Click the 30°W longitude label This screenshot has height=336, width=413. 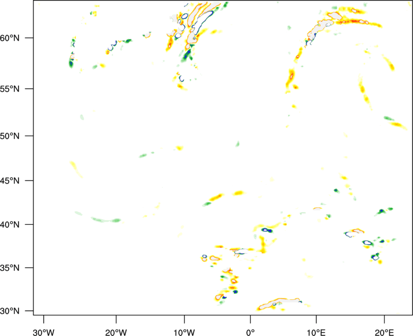[x=43, y=332]
